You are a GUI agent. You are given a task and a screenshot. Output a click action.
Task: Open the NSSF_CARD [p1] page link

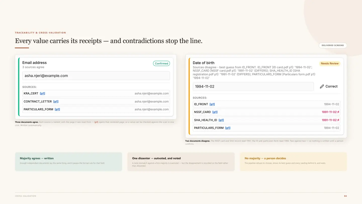215,112
